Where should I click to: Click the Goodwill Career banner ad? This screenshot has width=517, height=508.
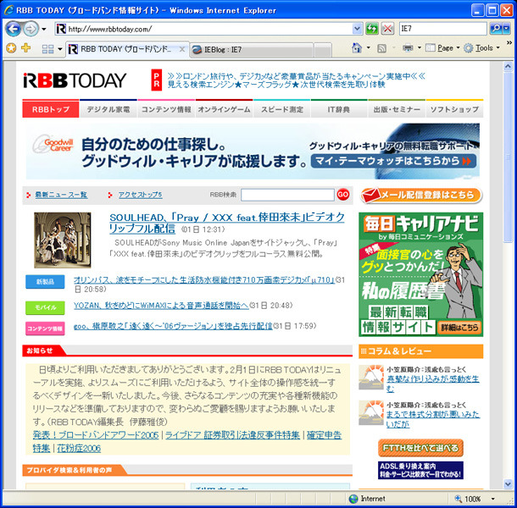pos(253,152)
